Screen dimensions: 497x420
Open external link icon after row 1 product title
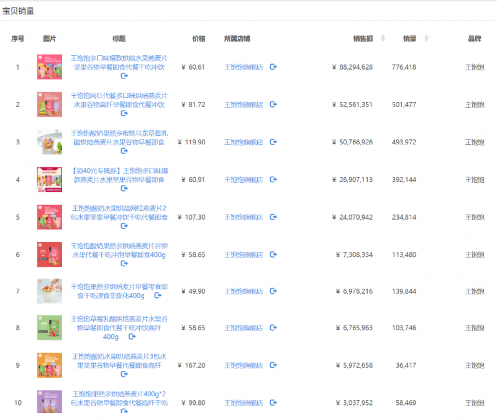(x=124, y=76)
